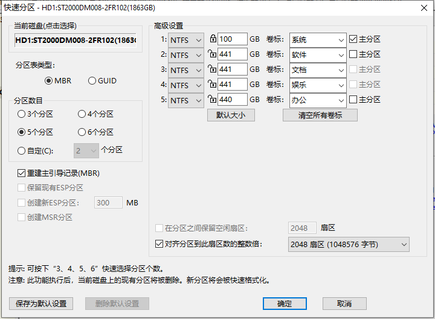Viewport: 435px width, 319px height.
Task: Open the 2048 扇区 alignment dropdown
Action: (x=349, y=244)
